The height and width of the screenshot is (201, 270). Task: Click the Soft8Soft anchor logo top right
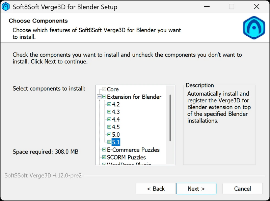[x=254, y=28]
